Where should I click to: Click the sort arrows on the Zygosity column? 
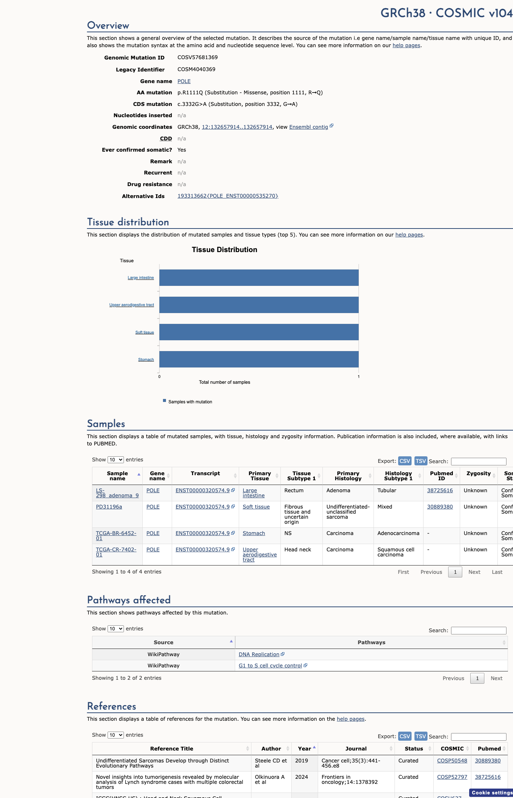pos(494,476)
